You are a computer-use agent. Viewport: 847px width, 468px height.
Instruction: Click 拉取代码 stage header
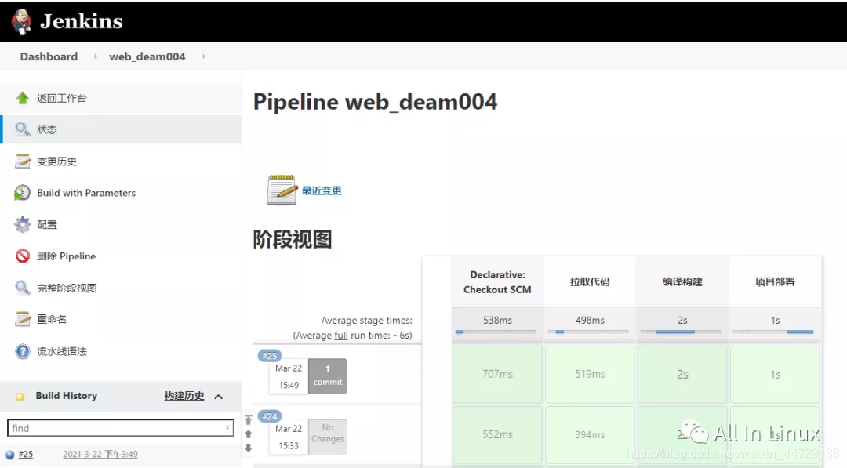click(590, 281)
